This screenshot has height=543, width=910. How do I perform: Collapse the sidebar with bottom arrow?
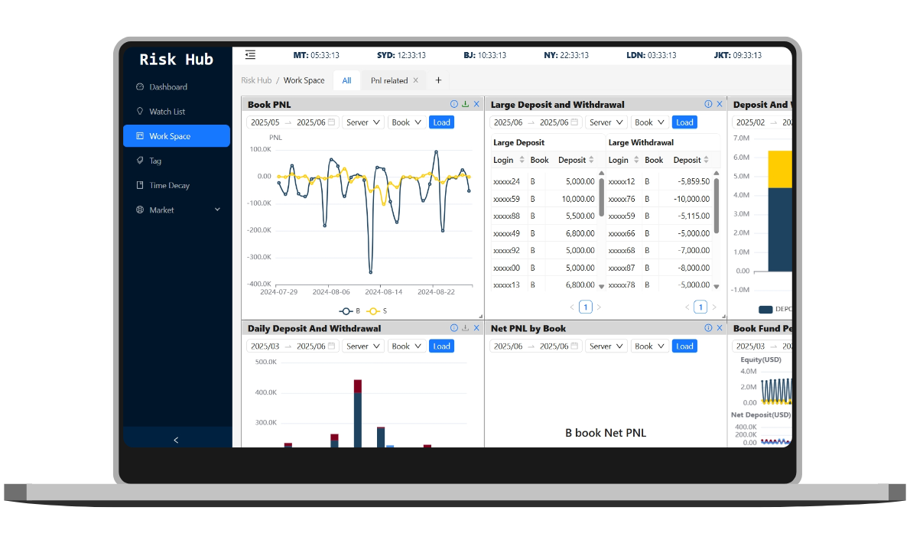(x=177, y=440)
